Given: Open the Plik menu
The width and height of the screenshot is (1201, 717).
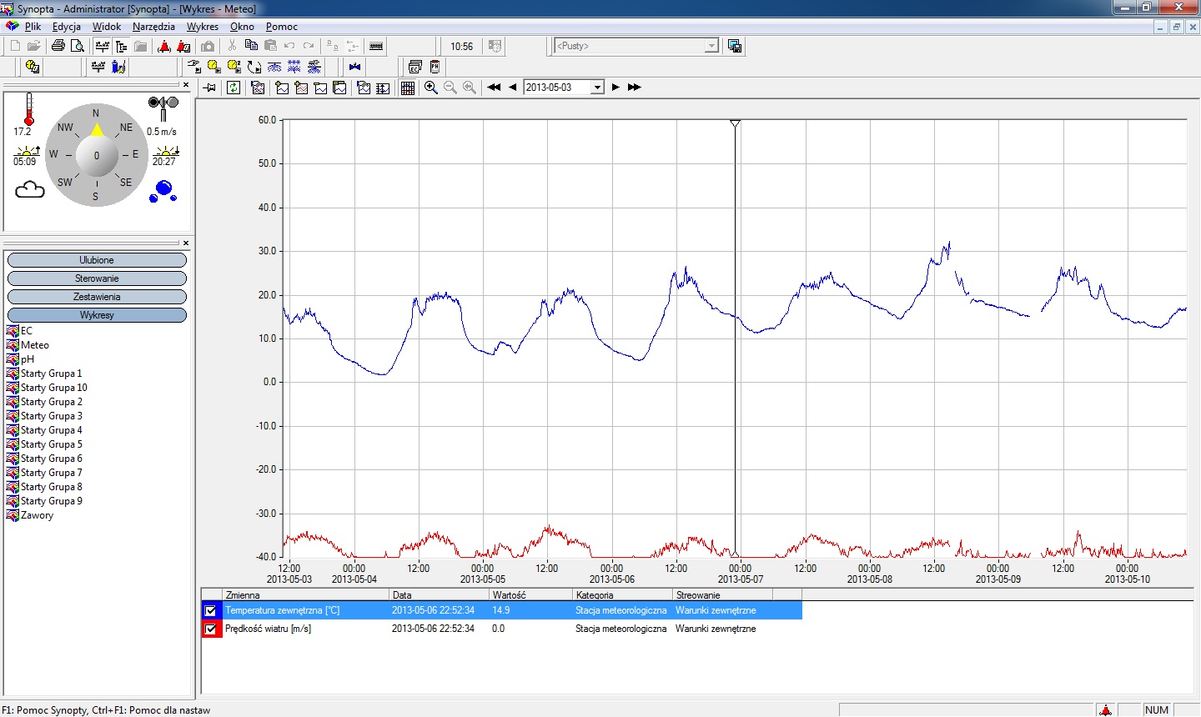Looking at the screenshot, I should pos(33,27).
